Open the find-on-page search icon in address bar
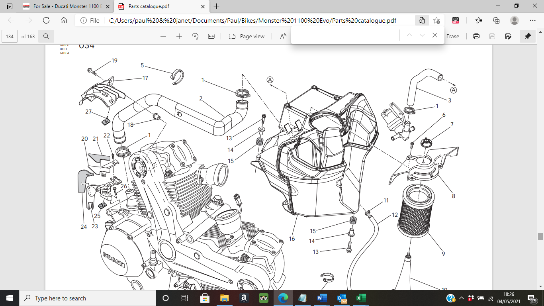This screenshot has height=306, width=544. (421, 20)
